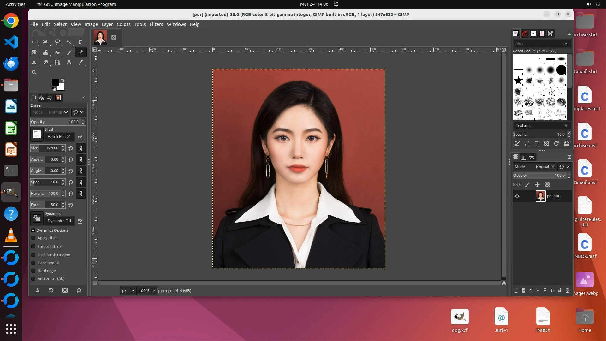
Task: Hide the per.gbr layer via eye icon
Action: click(517, 196)
